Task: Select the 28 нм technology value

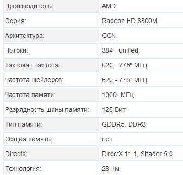Action: click(111, 169)
